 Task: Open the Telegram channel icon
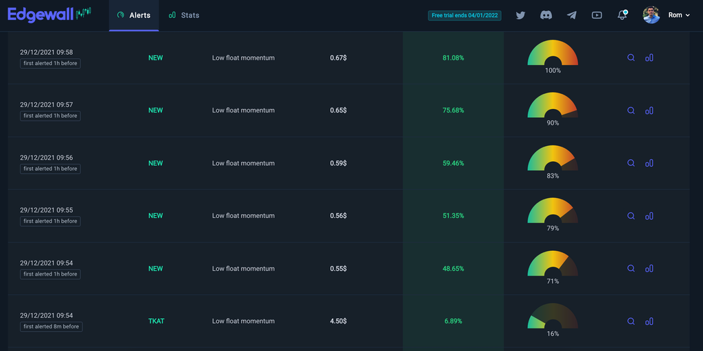pos(571,15)
